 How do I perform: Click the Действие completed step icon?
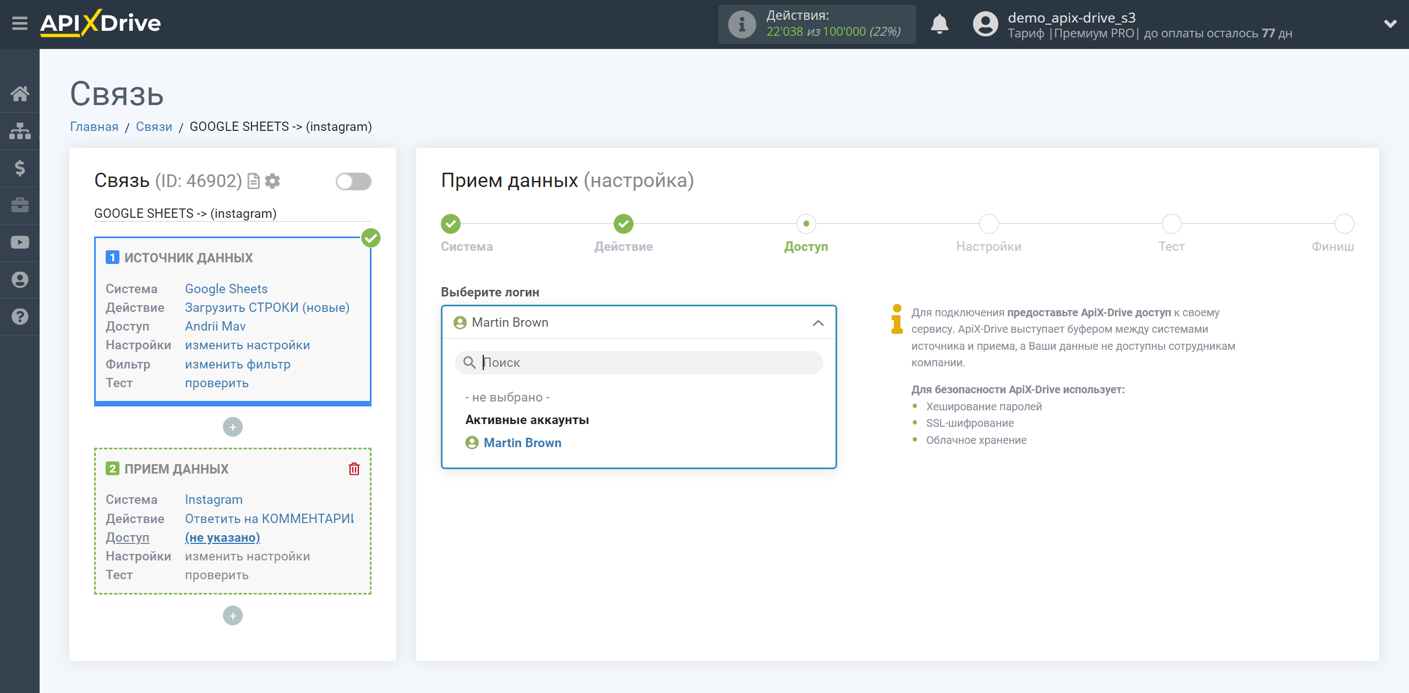[x=623, y=224]
